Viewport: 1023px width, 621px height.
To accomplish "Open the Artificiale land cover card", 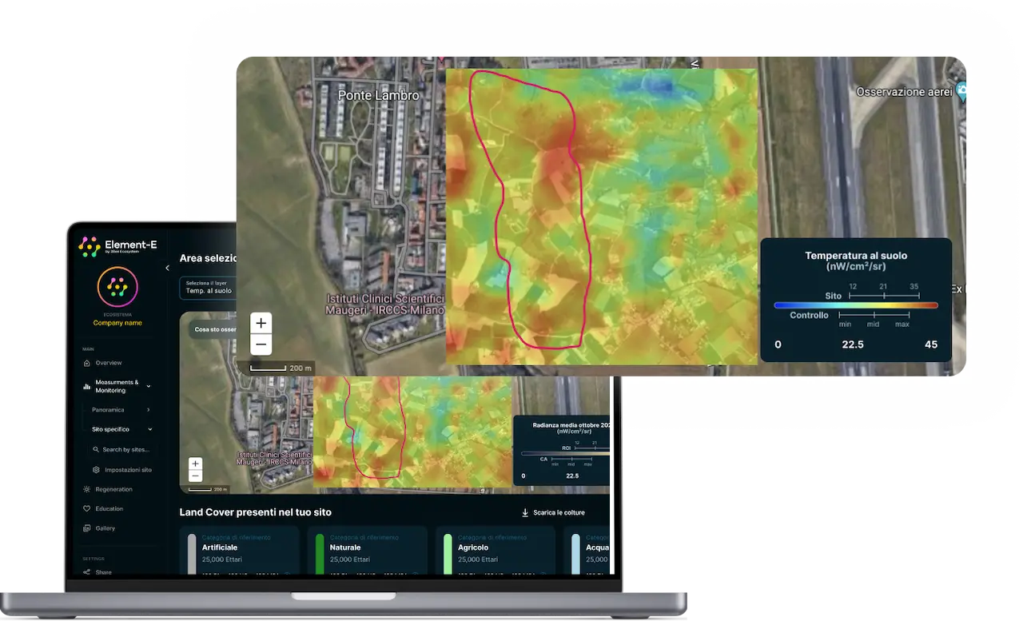I will 240,550.
